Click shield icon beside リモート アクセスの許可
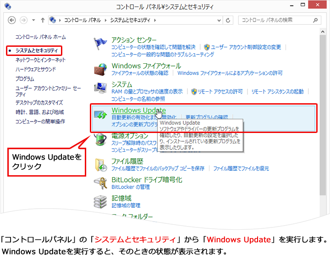This screenshot has height=255, width=330. [194, 92]
